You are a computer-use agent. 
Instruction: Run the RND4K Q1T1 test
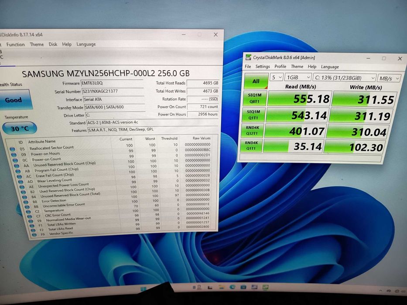coord(251,146)
